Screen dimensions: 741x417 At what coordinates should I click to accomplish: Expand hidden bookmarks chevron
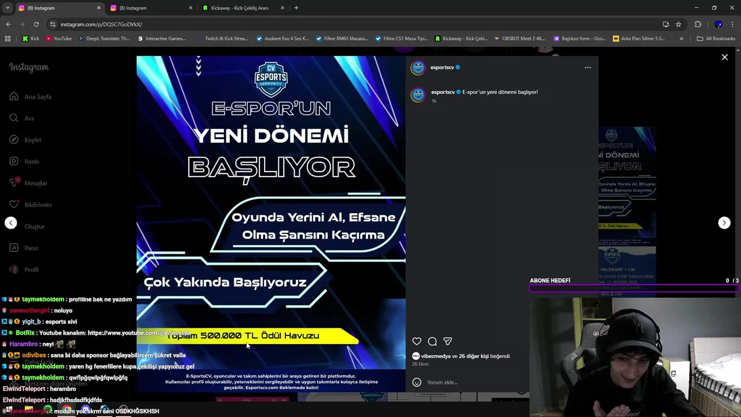click(681, 39)
